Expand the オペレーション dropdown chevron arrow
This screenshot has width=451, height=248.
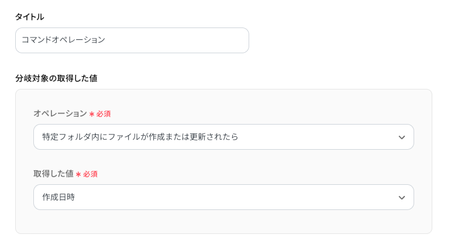pos(402,137)
